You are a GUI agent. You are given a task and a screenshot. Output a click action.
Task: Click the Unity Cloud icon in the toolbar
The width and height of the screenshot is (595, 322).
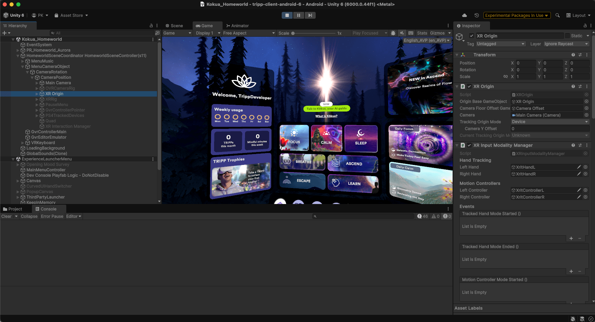coord(464,15)
